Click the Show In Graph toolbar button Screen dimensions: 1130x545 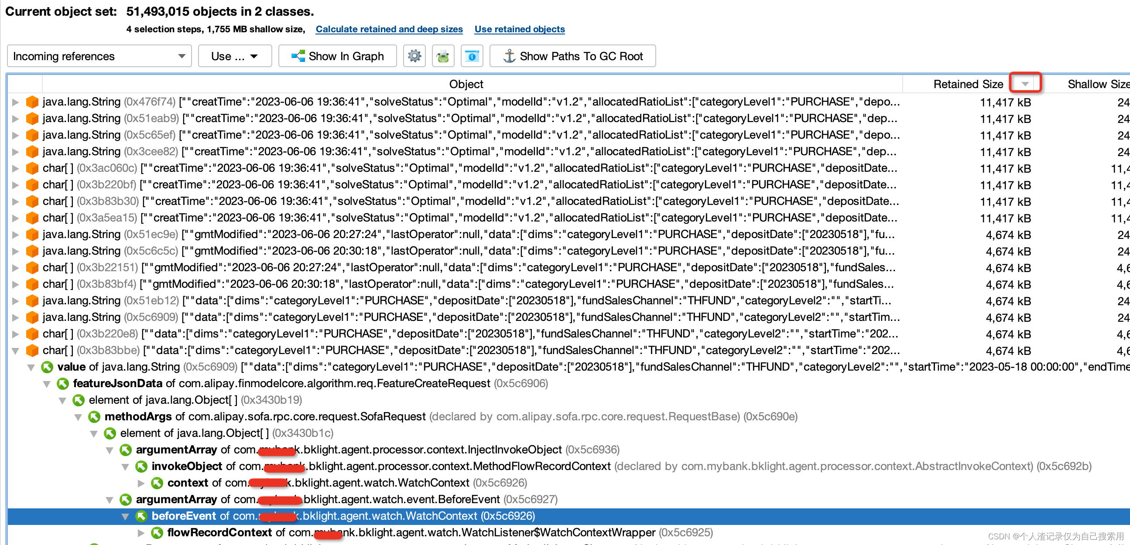(x=338, y=56)
